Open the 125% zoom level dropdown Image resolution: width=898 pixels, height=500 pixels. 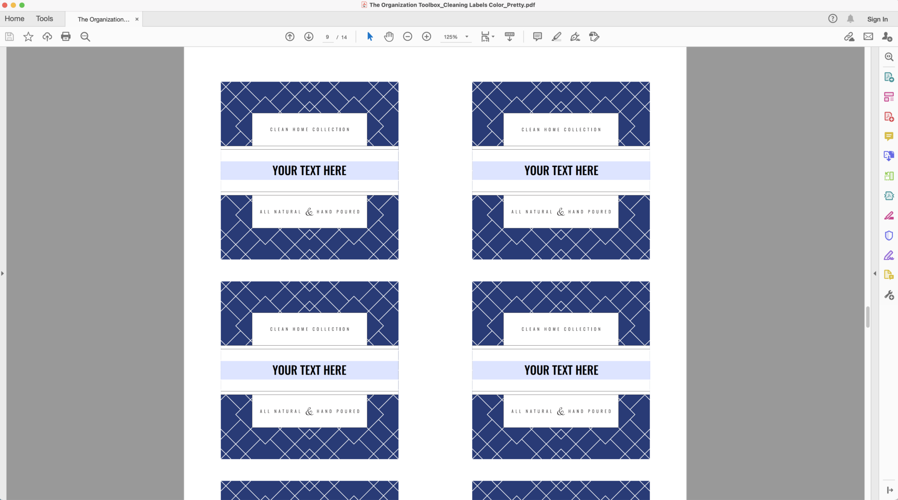point(467,37)
